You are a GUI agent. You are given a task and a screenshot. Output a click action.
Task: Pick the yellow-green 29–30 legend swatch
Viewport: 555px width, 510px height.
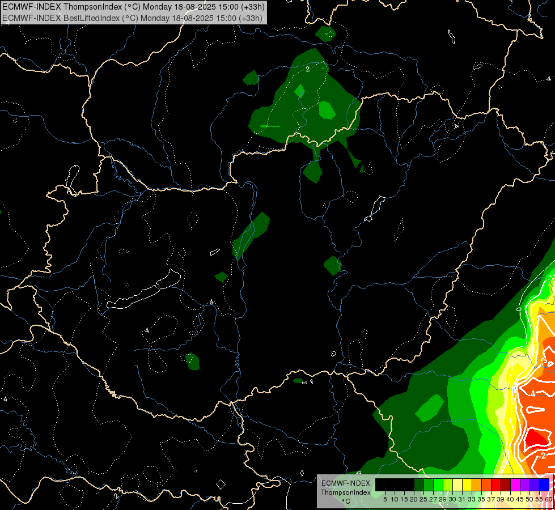tap(448, 484)
